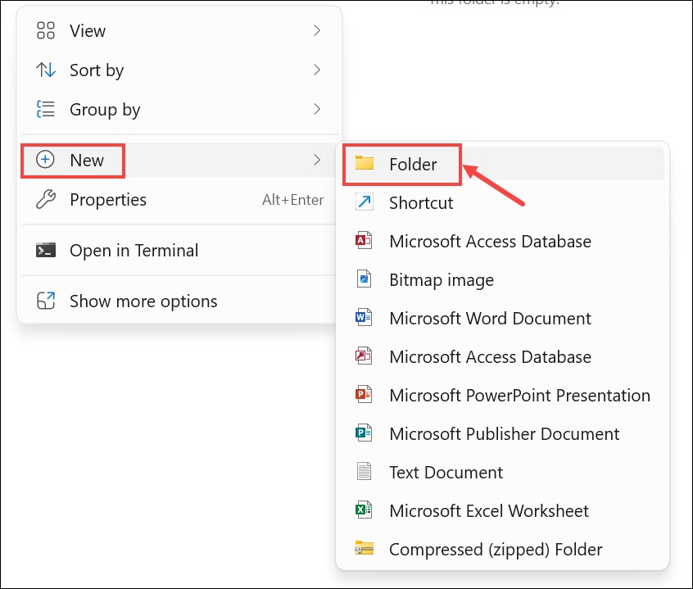Select the Group by menu label
This screenshot has width=693, height=589.
click(x=105, y=110)
